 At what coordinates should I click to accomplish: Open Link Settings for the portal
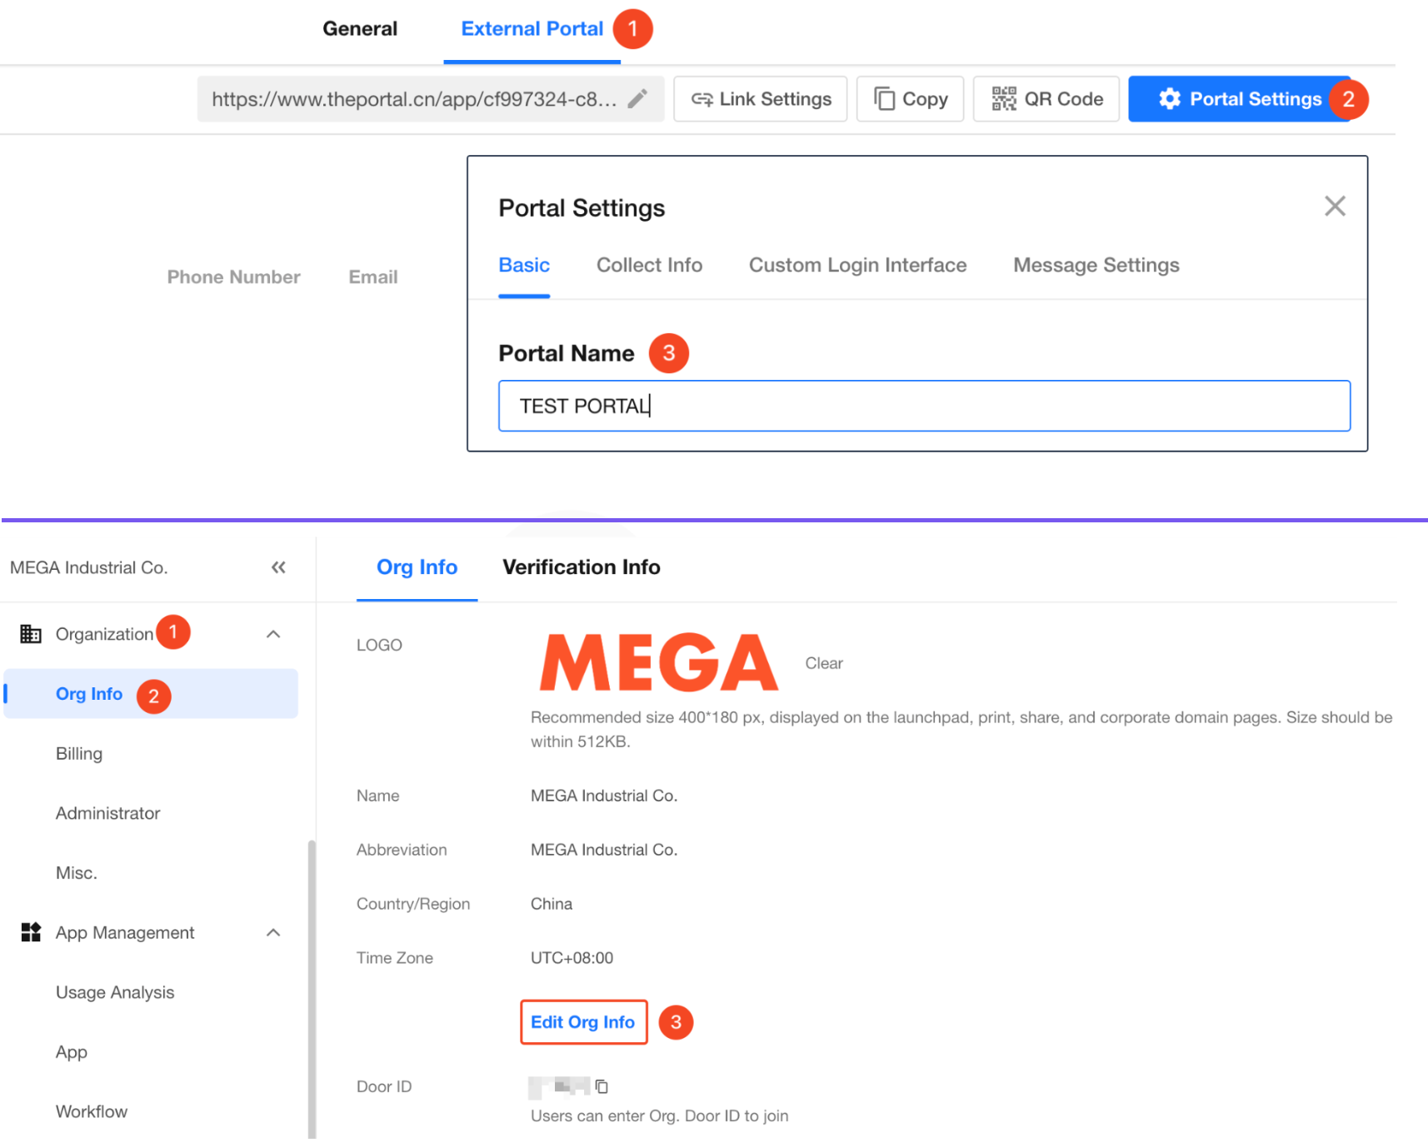click(x=761, y=99)
